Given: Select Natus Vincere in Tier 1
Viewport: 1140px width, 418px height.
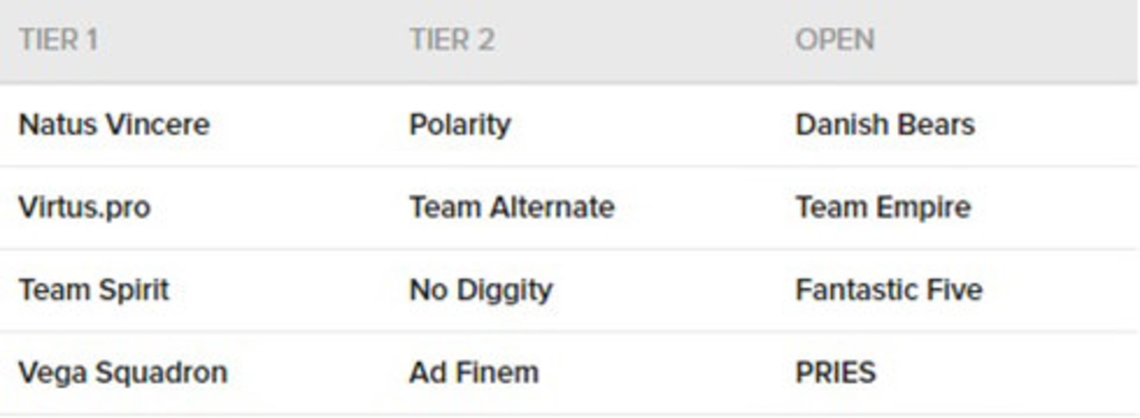Looking at the screenshot, I should pyautogui.click(x=114, y=125).
